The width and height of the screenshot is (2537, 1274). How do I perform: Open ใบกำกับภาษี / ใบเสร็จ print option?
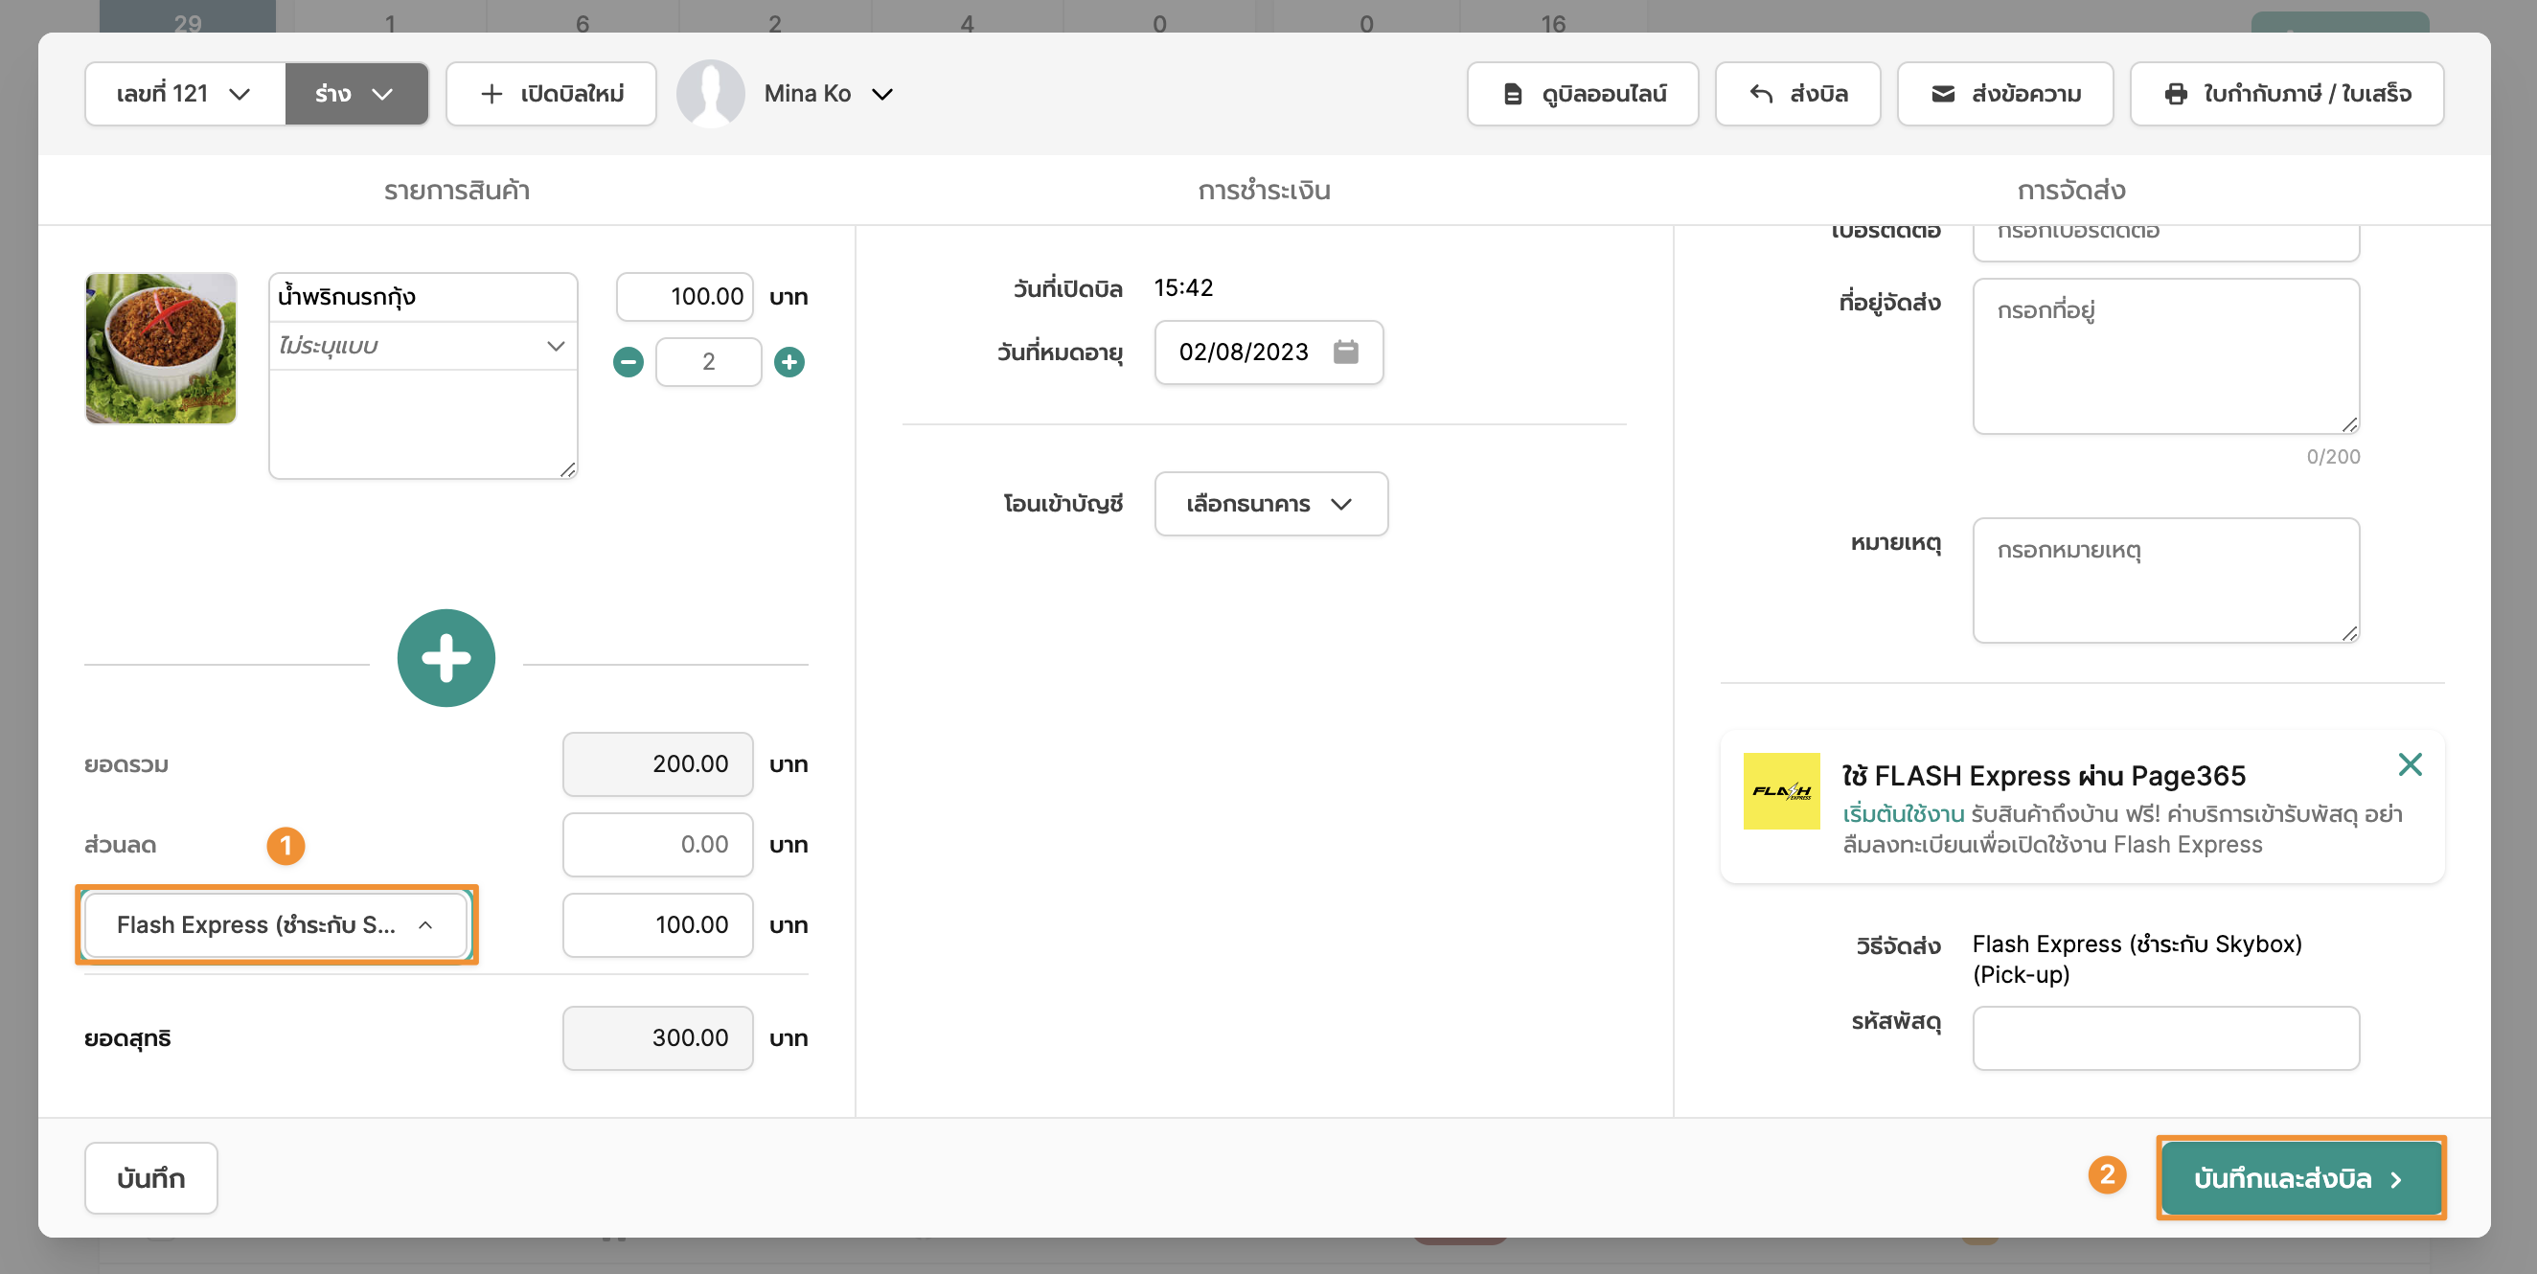[x=2286, y=94]
